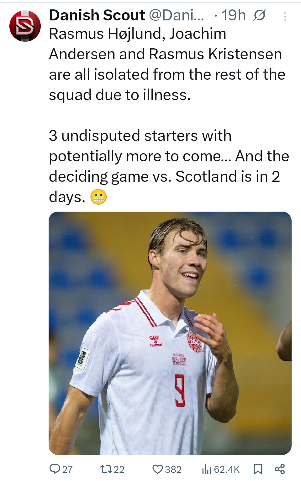Open the three-dot more options menu
The height and width of the screenshot is (481, 301).
285,17
